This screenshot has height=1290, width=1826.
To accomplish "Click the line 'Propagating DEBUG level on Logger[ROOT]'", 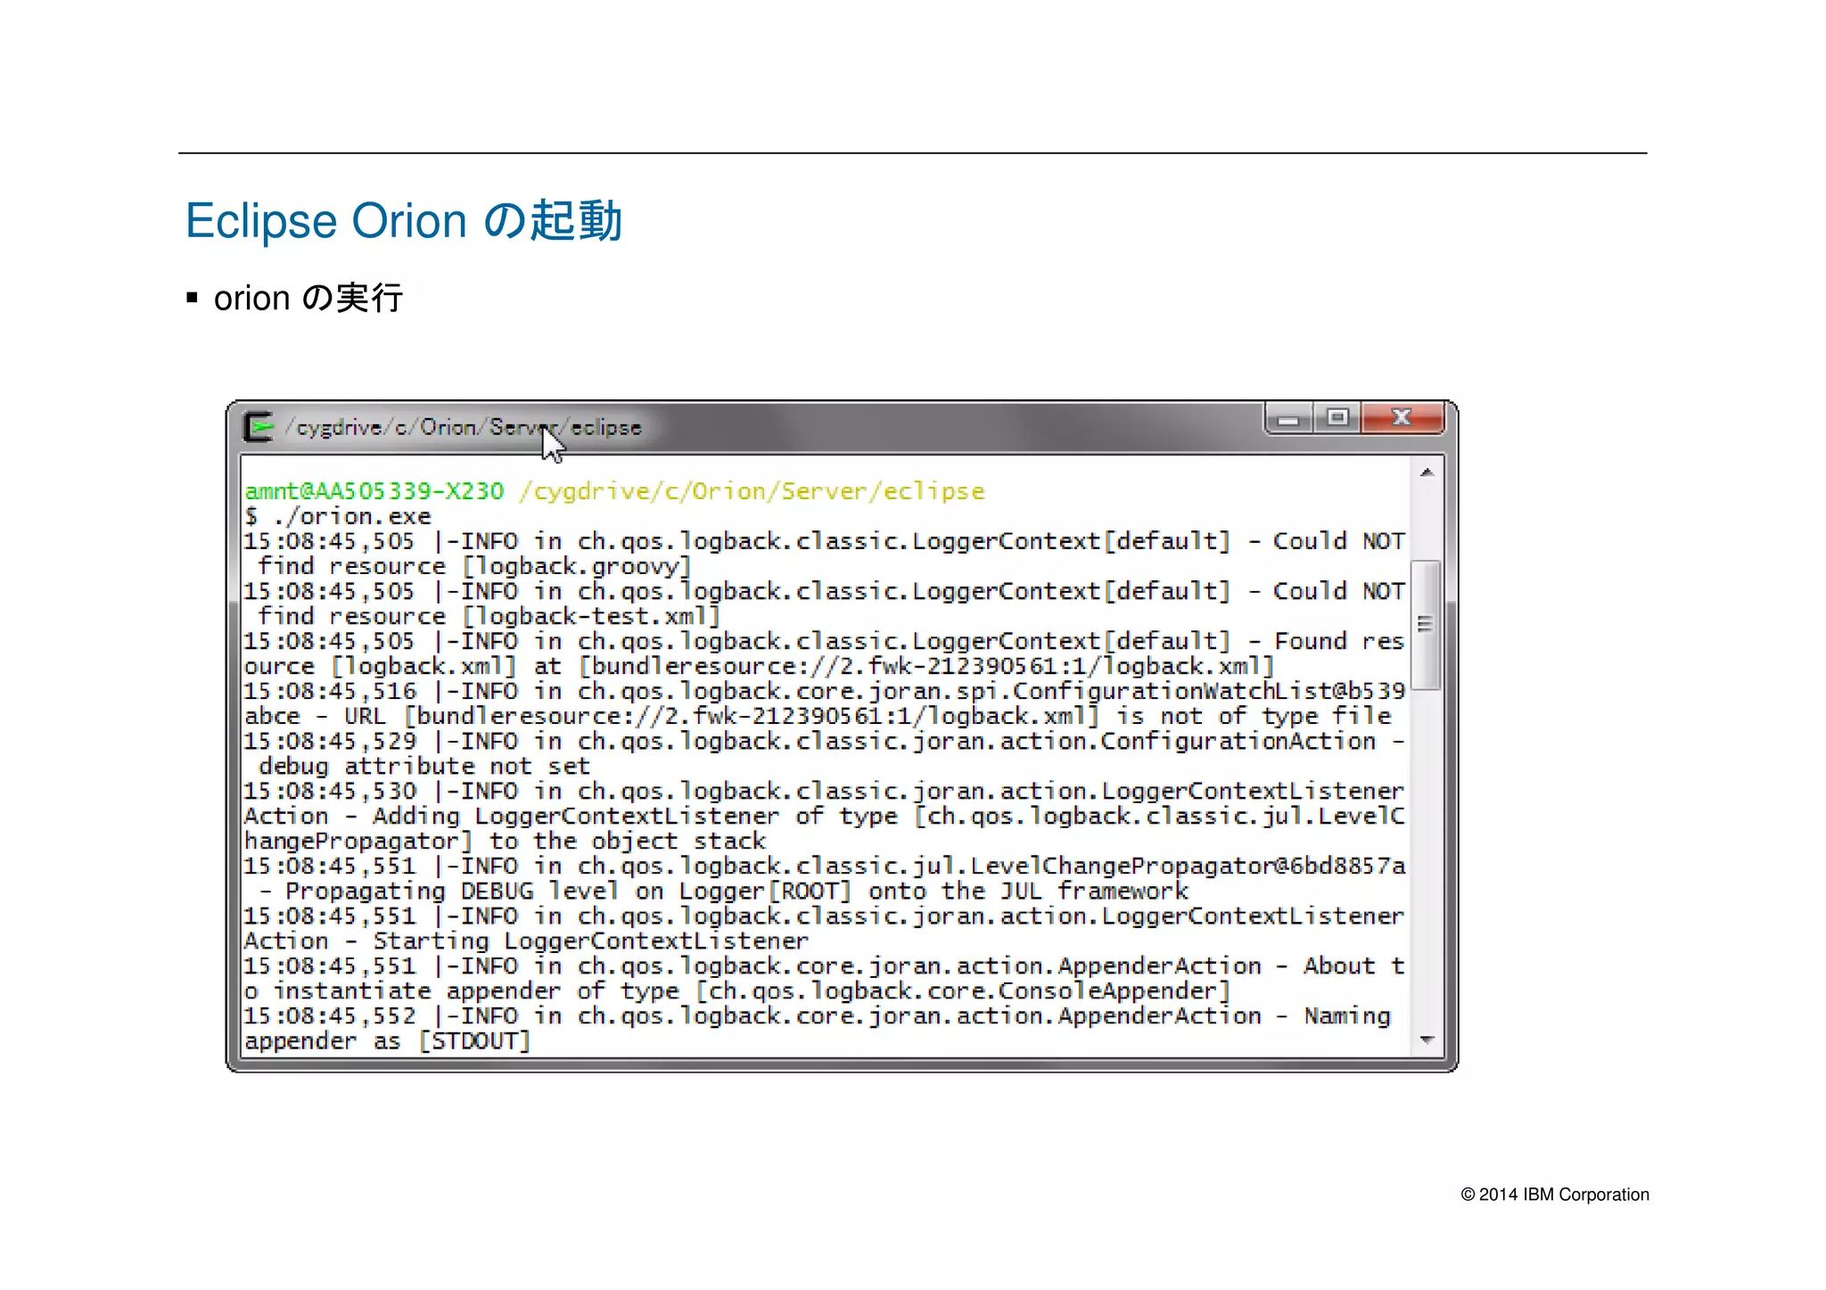I will pos(569,891).
